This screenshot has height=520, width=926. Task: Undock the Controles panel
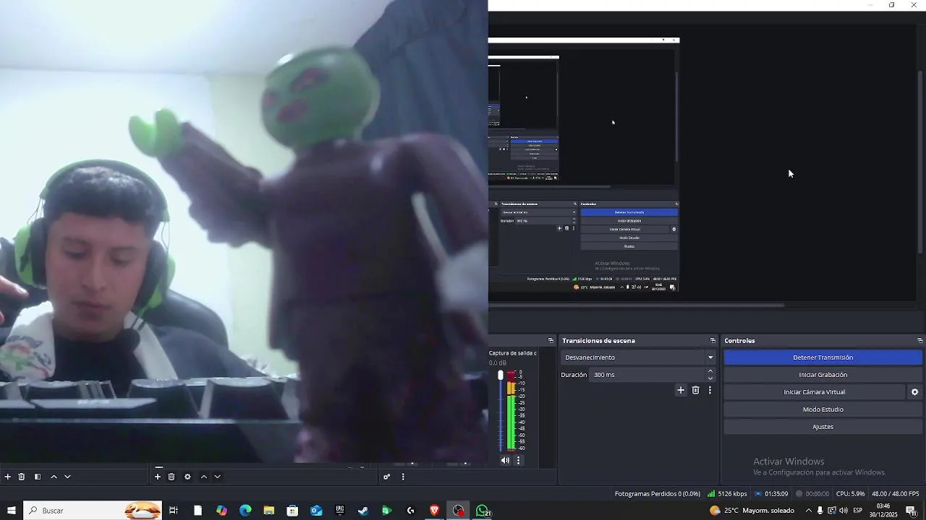[919, 341]
